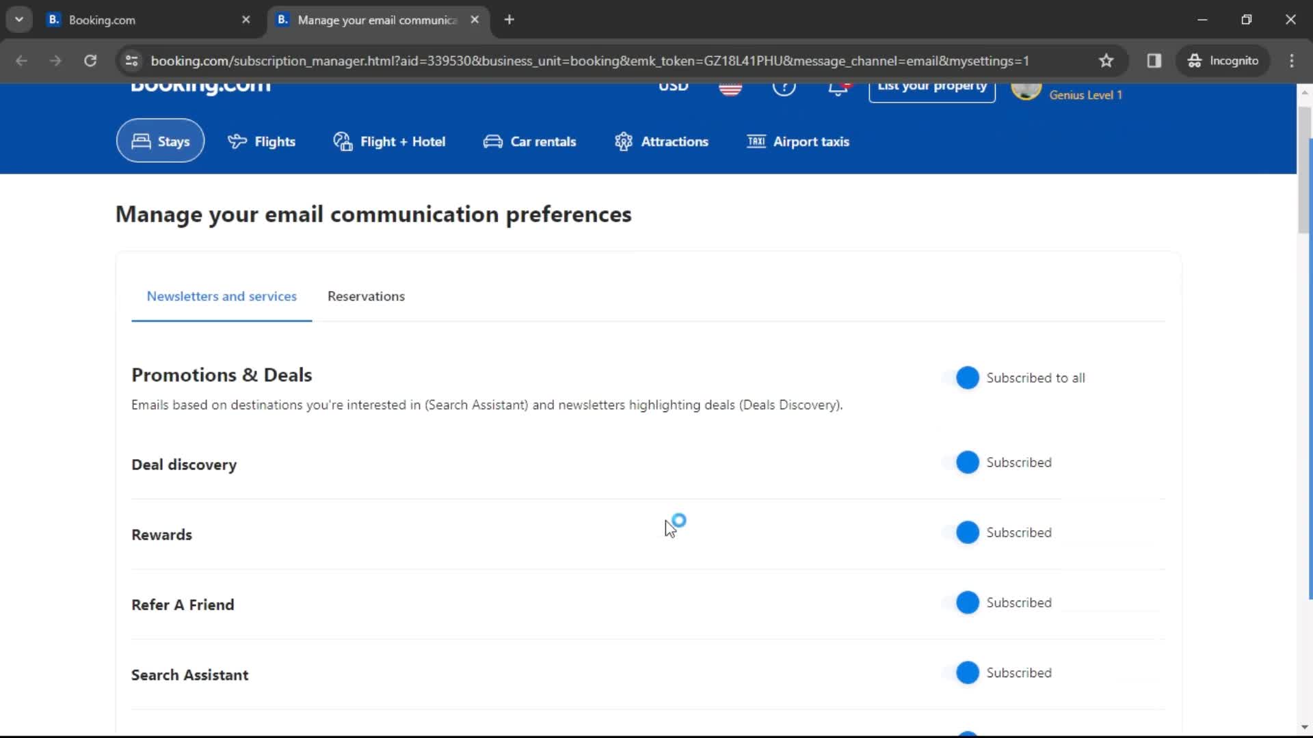The height and width of the screenshot is (738, 1313).
Task: Click the USD currency selector
Action: [x=674, y=87]
